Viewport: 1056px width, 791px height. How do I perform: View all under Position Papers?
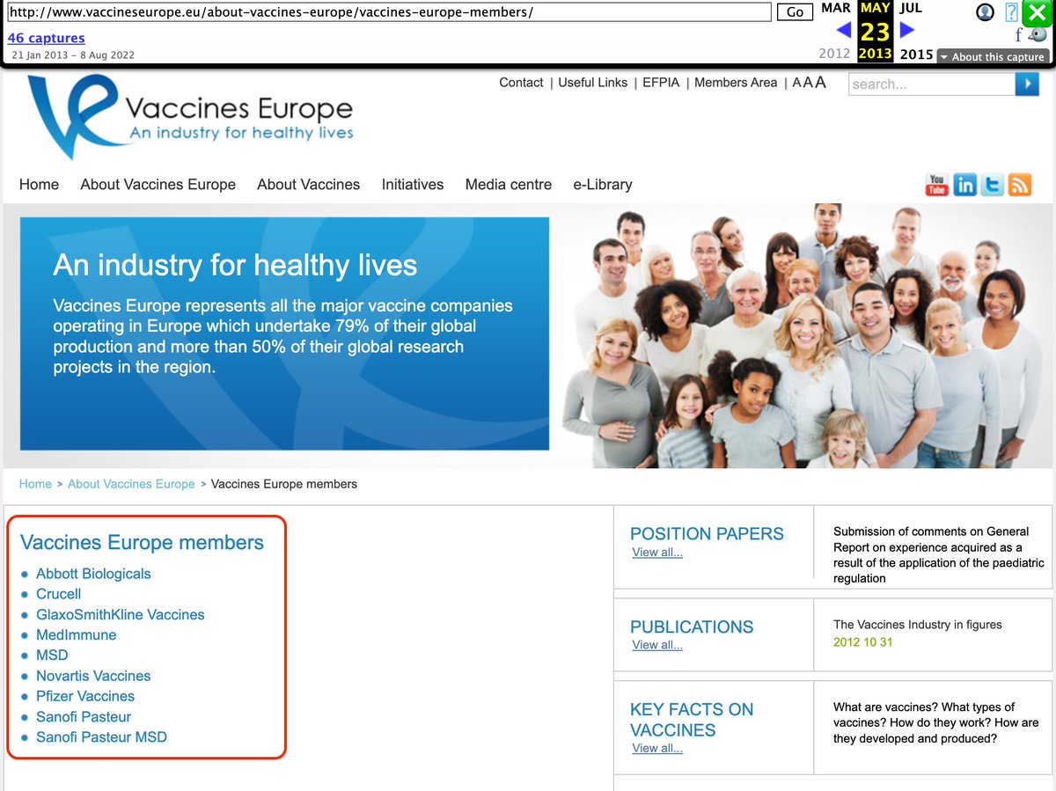656,553
